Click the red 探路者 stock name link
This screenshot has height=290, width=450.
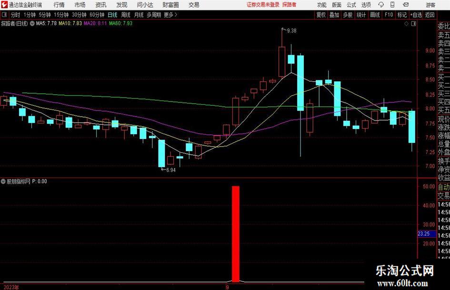(x=290, y=5)
